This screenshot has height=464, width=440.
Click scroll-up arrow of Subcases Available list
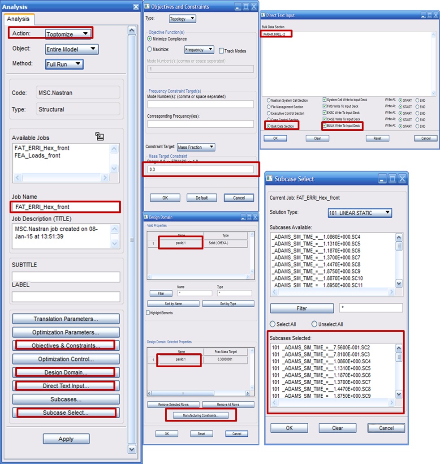399,237
